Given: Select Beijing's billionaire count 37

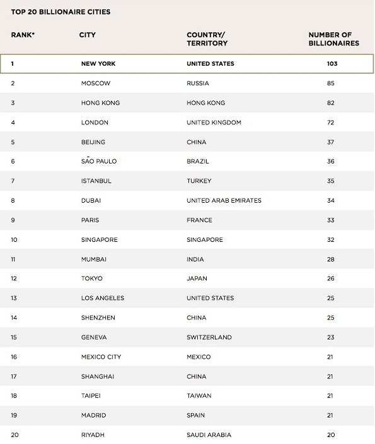Looking at the screenshot, I should click(x=331, y=142).
